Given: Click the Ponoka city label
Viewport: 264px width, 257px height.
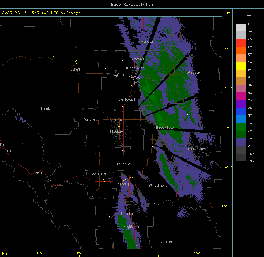Looking at the screenshot, I should tap(147, 42).
